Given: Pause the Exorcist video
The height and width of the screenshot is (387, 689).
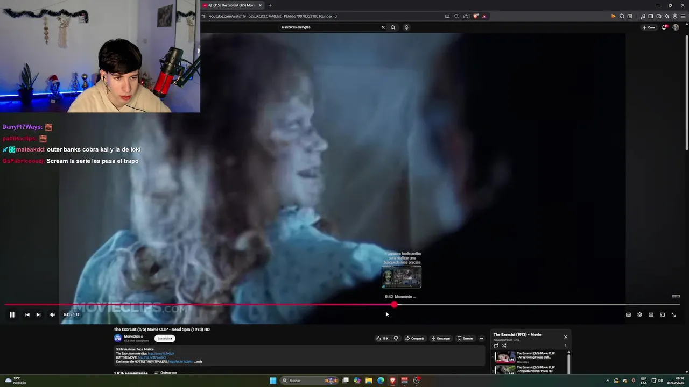Looking at the screenshot, I should (x=12, y=315).
